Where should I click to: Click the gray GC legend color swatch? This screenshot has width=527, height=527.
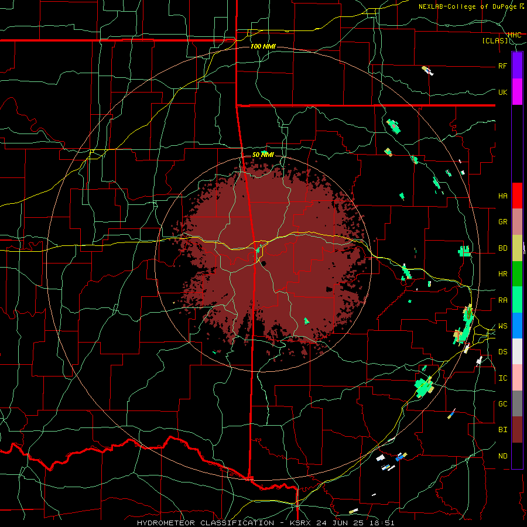pos(517,403)
